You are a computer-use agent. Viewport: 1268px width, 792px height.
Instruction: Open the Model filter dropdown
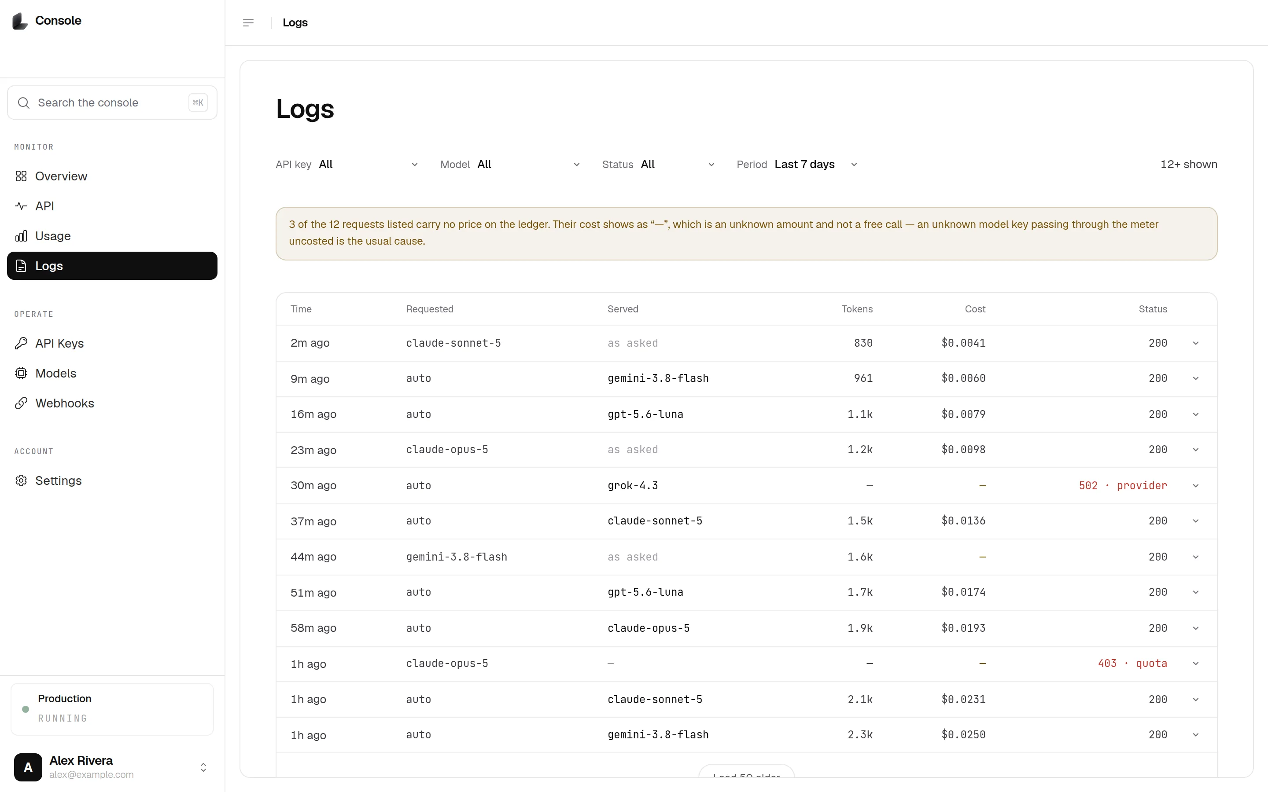click(511, 165)
